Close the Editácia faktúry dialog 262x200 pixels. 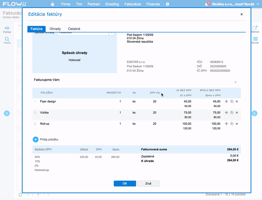(x=242, y=14)
